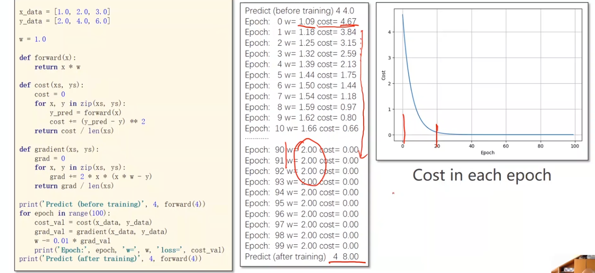The image size is (595, 273).
Task: Click the "Epoch" x-axis label on chart
Action: coord(487,153)
